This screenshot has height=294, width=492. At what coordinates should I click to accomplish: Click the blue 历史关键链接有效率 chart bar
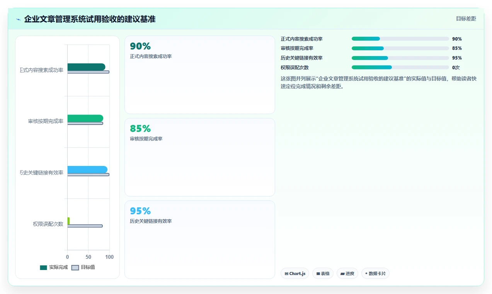click(x=87, y=169)
